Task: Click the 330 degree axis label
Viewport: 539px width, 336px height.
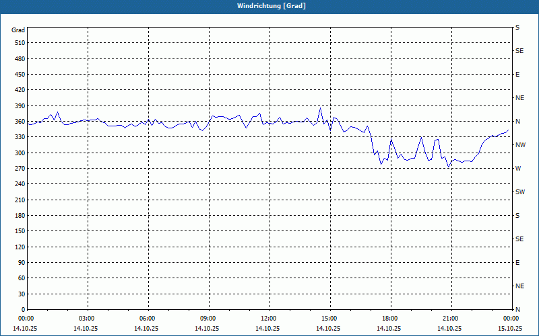Action: click(x=20, y=137)
